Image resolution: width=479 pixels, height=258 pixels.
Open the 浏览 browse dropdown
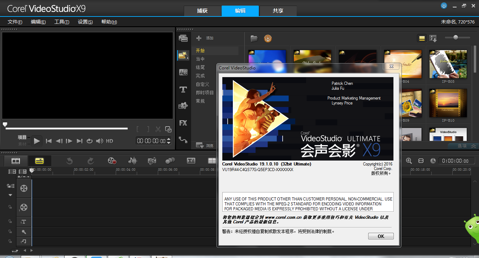(x=205, y=145)
